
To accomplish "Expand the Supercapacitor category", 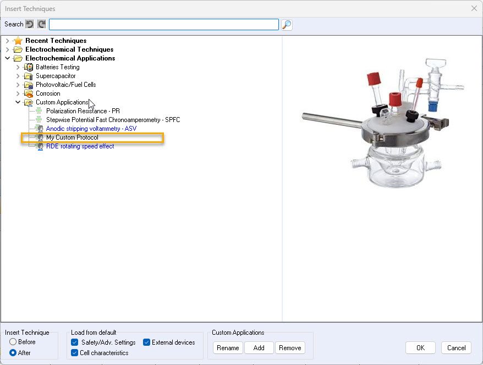I will click(x=18, y=76).
